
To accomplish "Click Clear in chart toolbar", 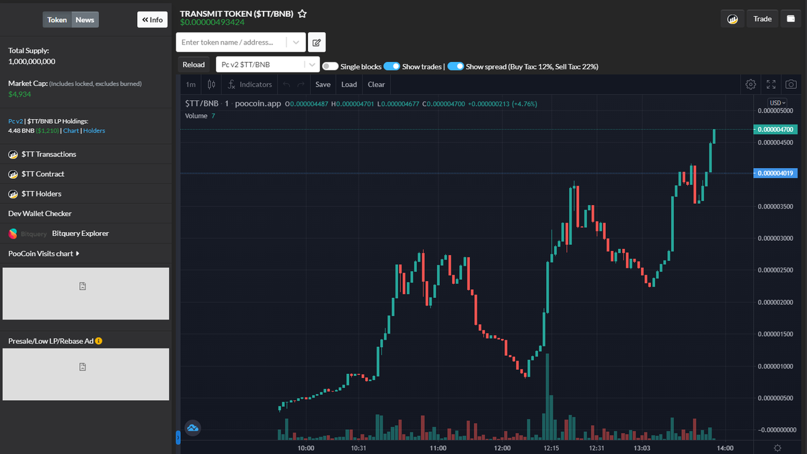I will 377,85.
